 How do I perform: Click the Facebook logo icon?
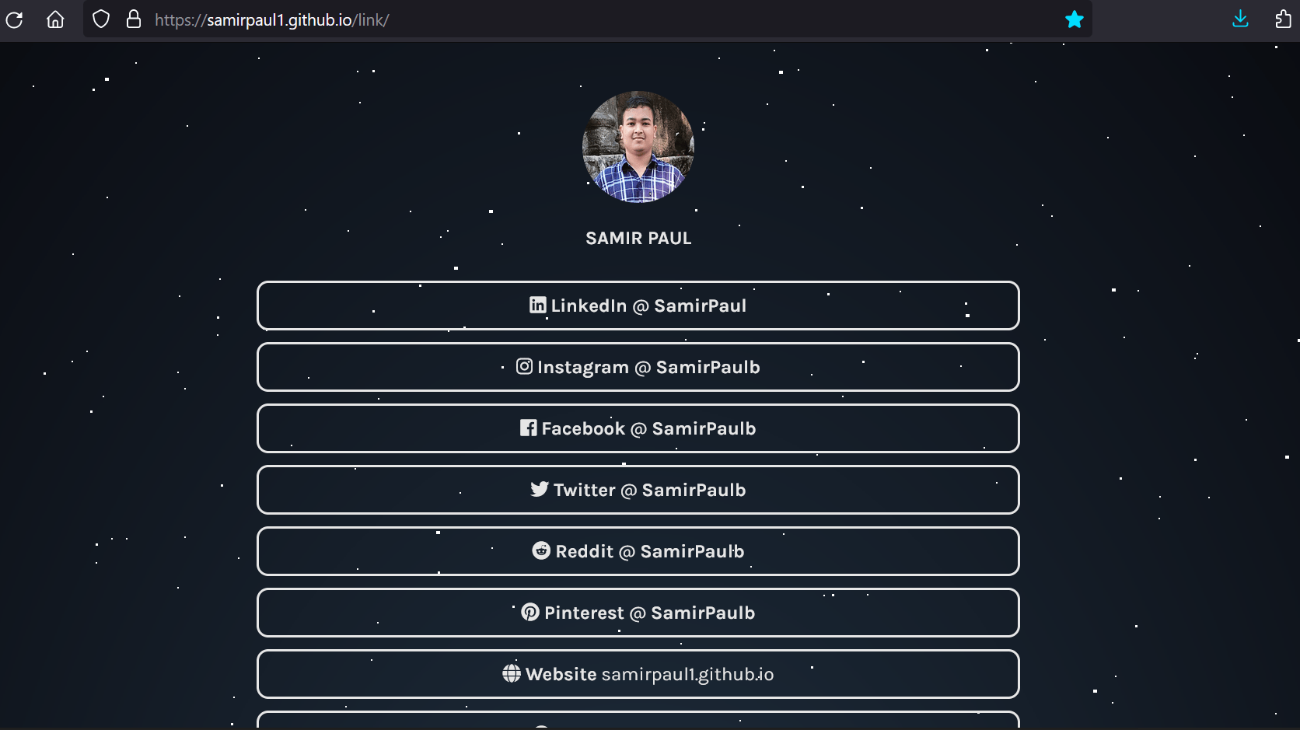pos(529,428)
